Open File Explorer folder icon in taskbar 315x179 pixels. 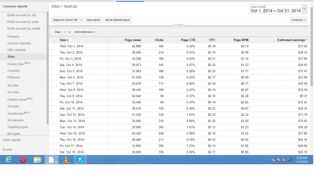point(37,160)
